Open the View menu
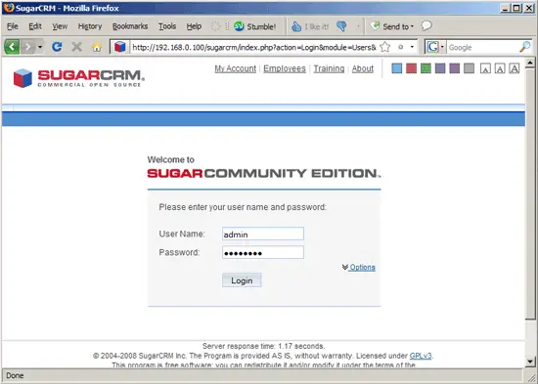Image resolution: width=538 pixels, height=384 pixels. point(60,26)
